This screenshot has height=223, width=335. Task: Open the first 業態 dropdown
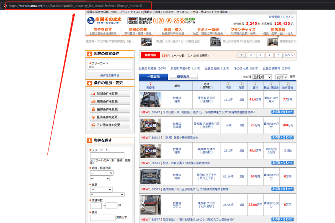(x=101, y=190)
